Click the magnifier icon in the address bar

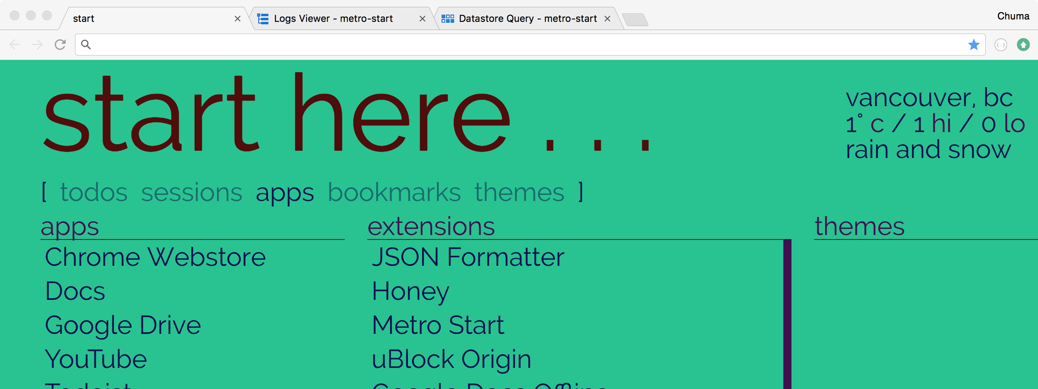point(86,45)
